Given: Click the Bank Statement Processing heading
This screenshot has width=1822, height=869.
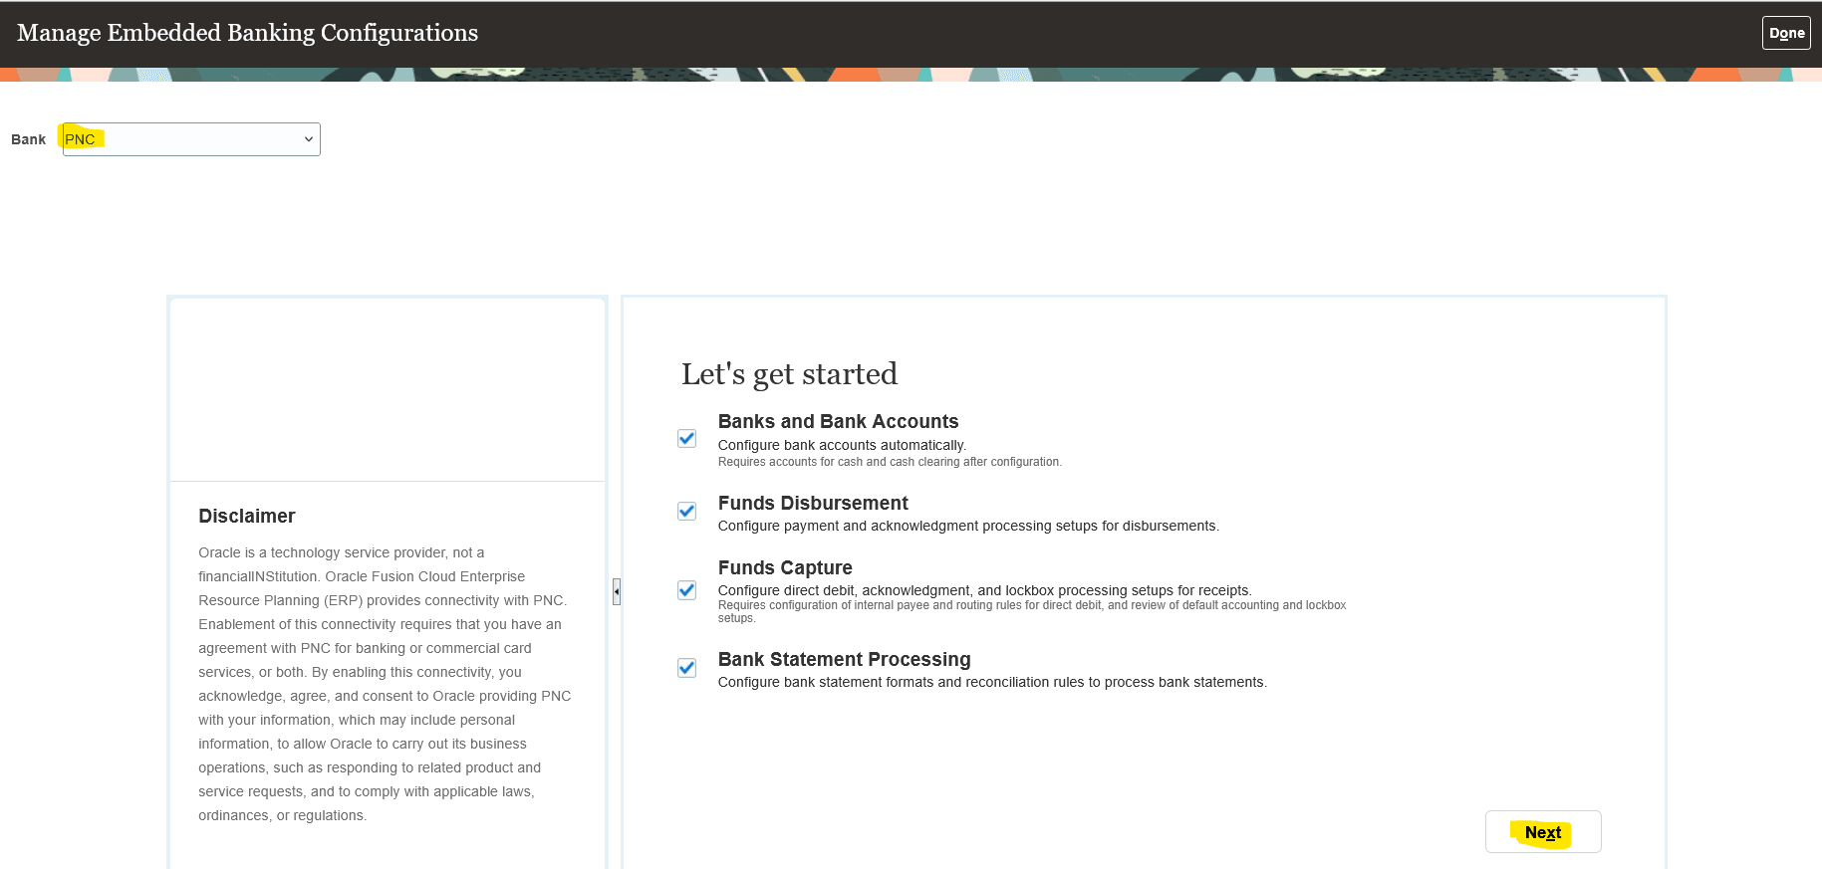Looking at the screenshot, I should [844, 659].
